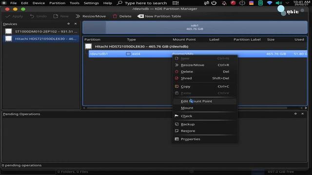
Task: Open the Edit menu
Action: (x=24, y=3)
